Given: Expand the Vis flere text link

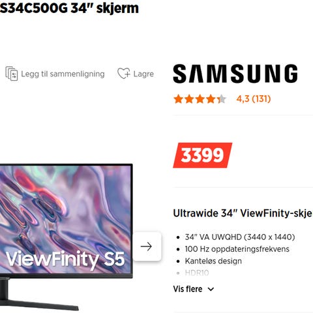Looking at the screenshot, I should click(188, 289).
